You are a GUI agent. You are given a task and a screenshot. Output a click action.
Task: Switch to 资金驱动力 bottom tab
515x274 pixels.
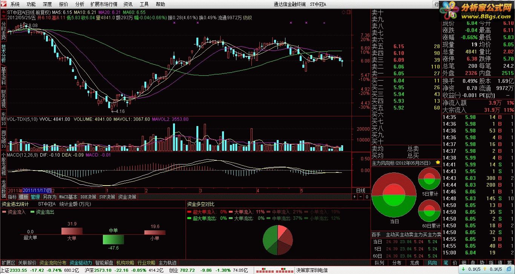(81, 263)
